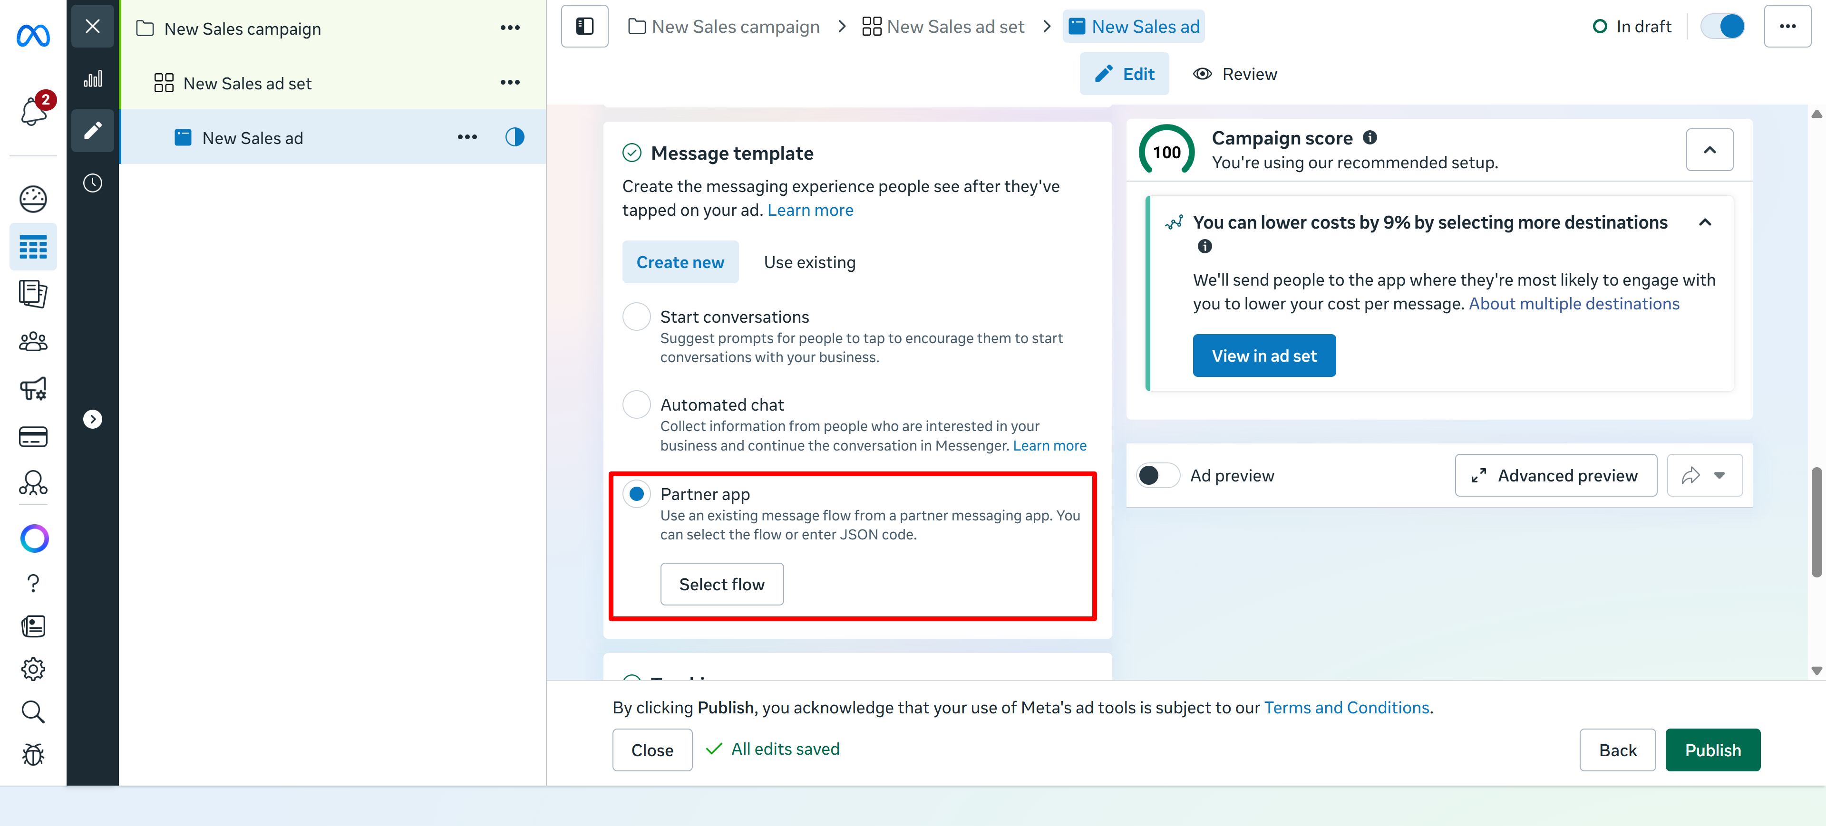Click the bug report icon

(x=33, y=754)
